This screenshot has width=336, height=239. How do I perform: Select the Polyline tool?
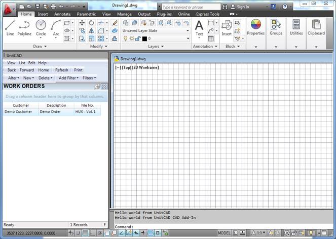click(x=24, y=28)
